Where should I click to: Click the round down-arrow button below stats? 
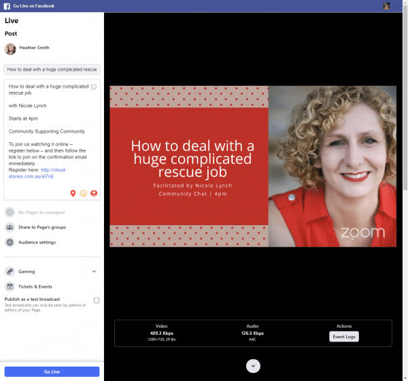tap(253, 366)
